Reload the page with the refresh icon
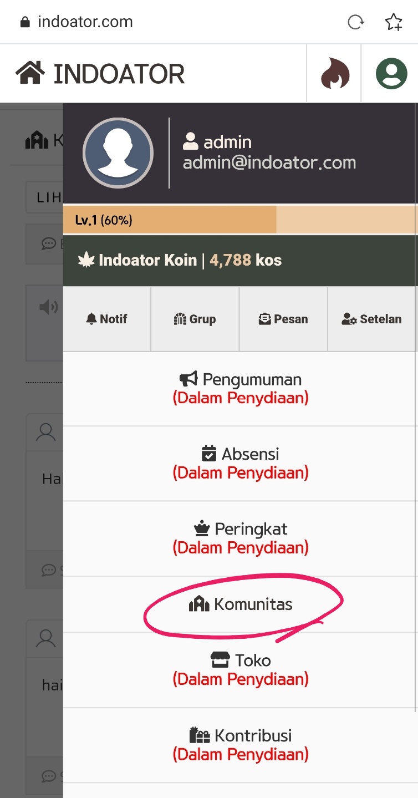 coord(355,22)
